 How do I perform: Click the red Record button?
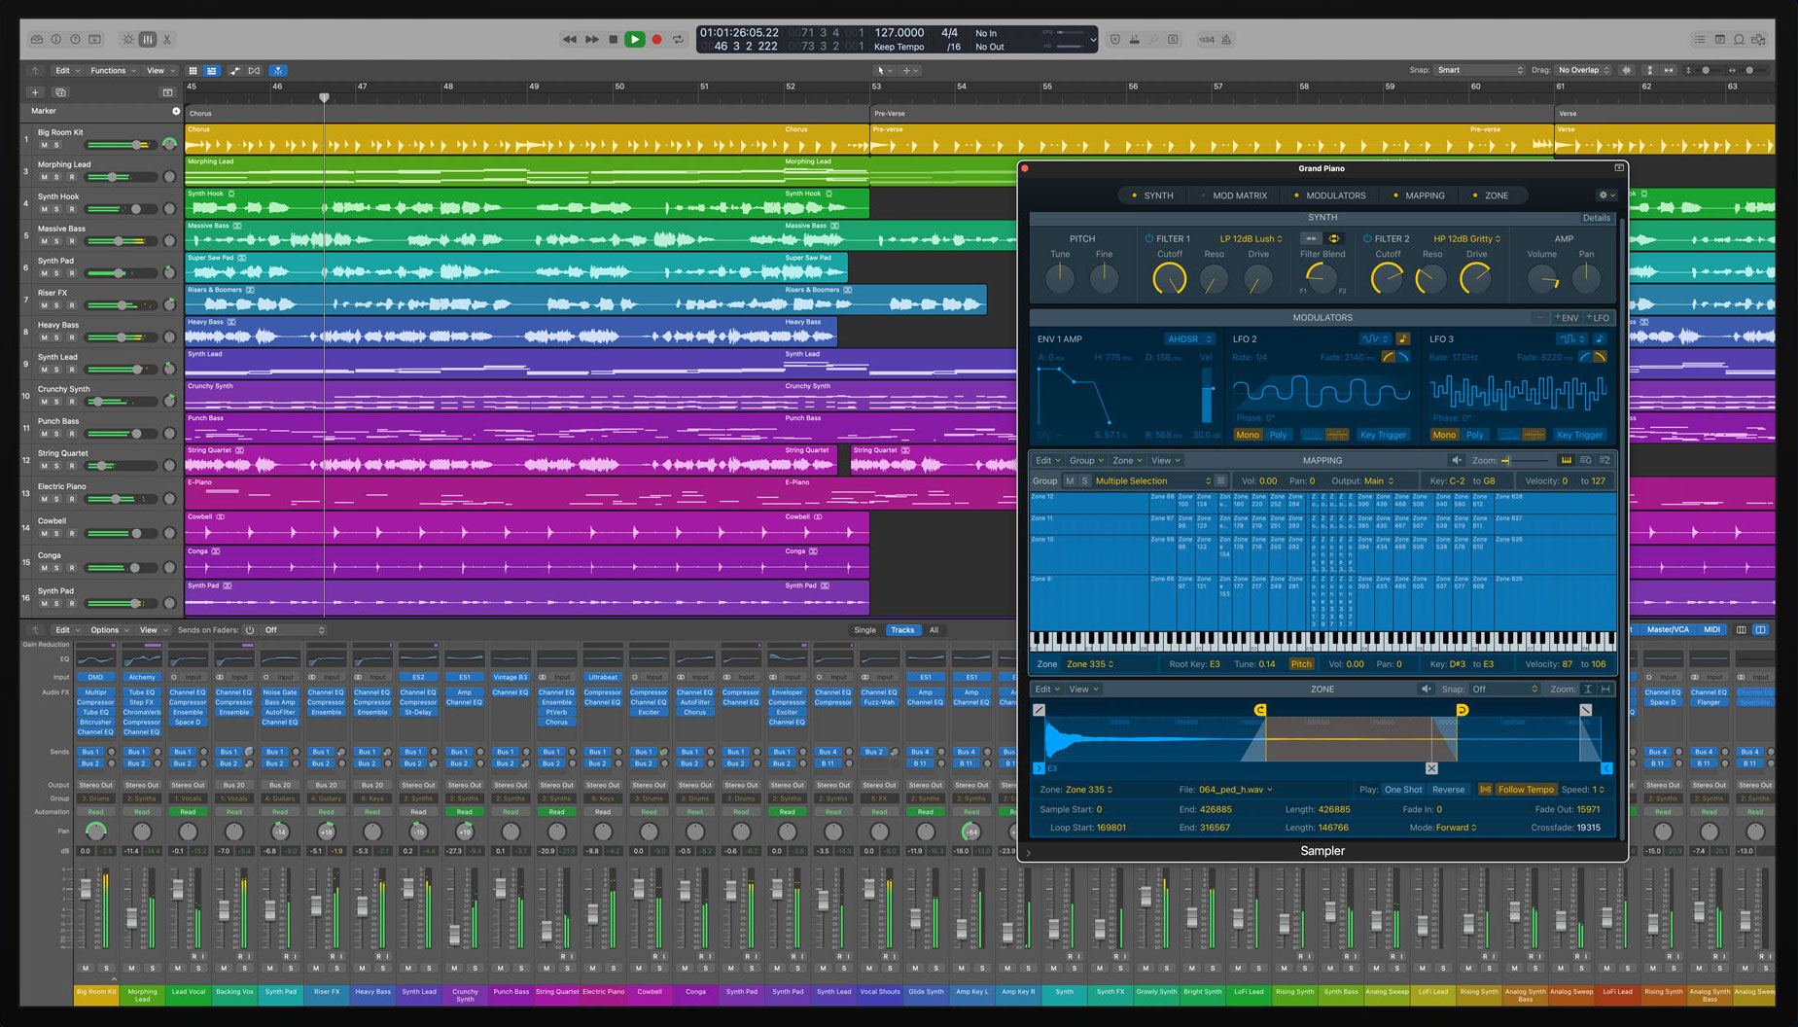click(x=656, y=40)
